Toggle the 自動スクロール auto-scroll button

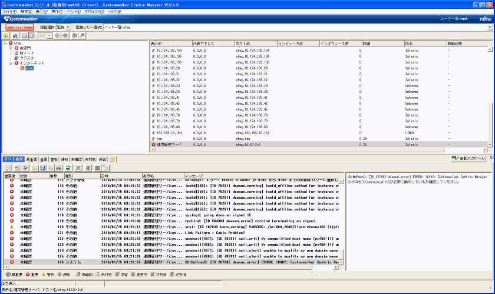coord(468,159)
